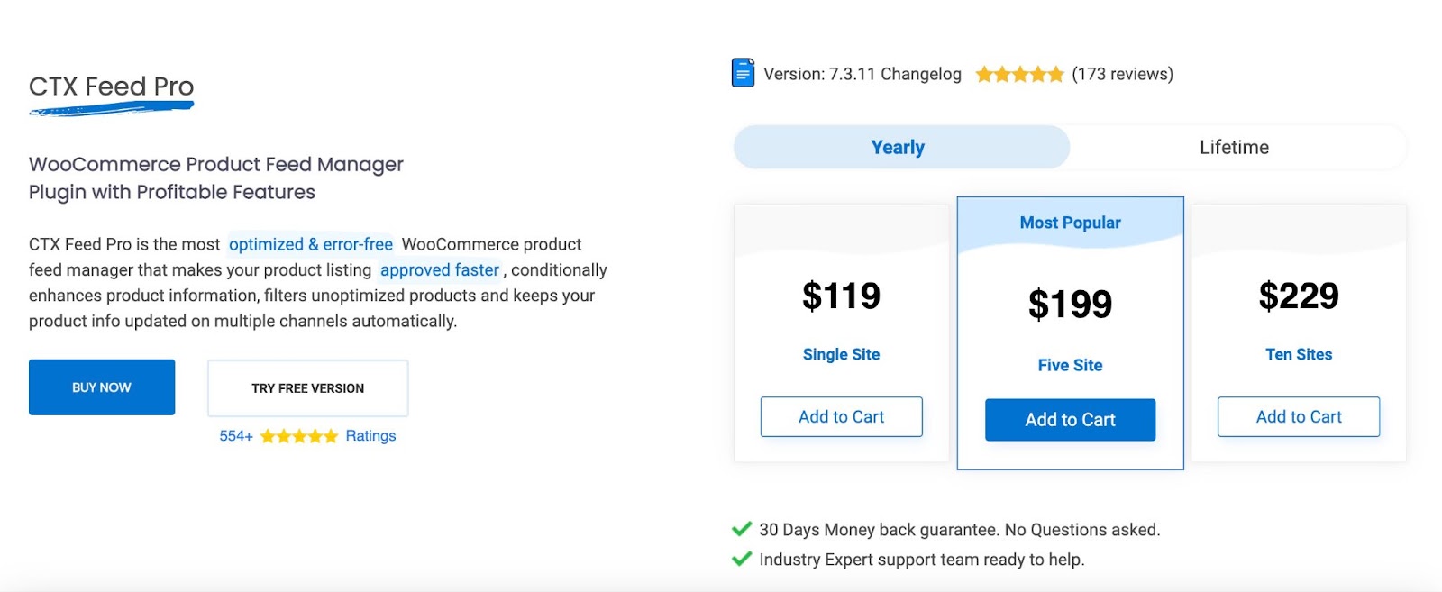Click the Most Popular banner
The width and height of the screenshot is (1442, 592).
click(1070, 223)
